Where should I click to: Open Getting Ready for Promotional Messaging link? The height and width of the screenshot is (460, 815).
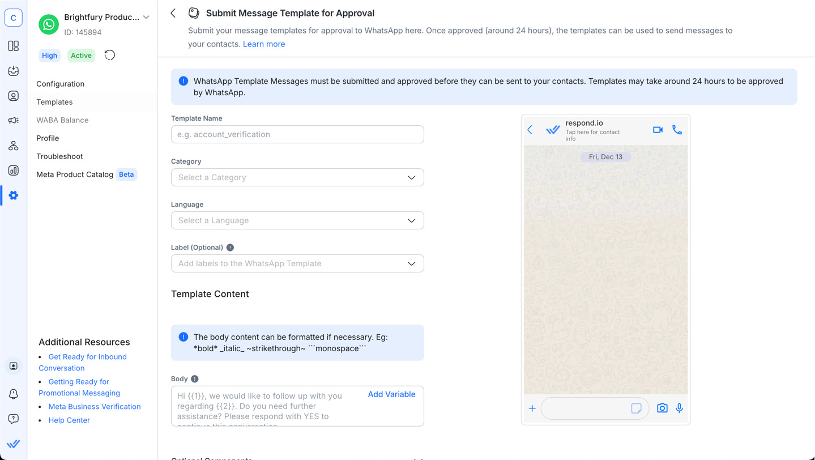tap(79, 387)
